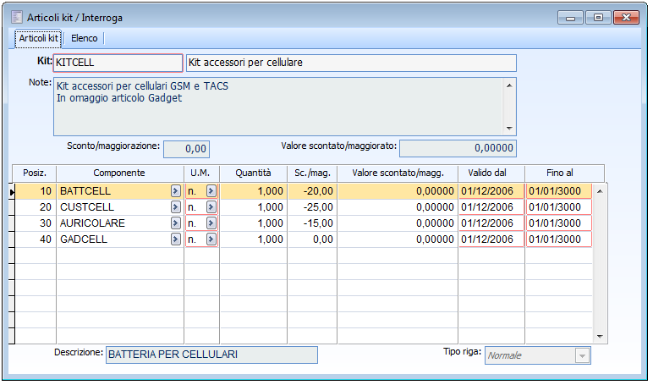Click the Valido dal column header

point(491,173)
